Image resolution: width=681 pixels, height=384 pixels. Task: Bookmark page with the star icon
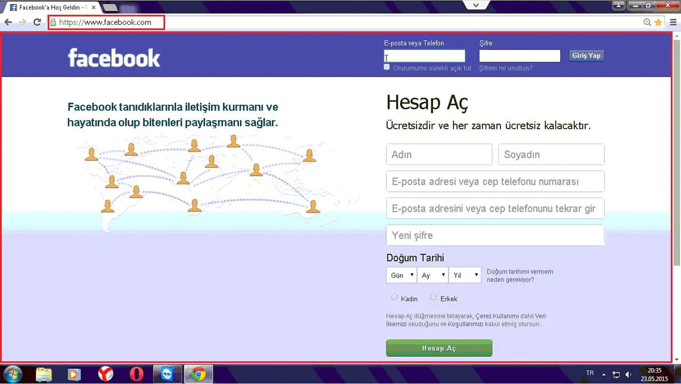click(x=658, y=22)
